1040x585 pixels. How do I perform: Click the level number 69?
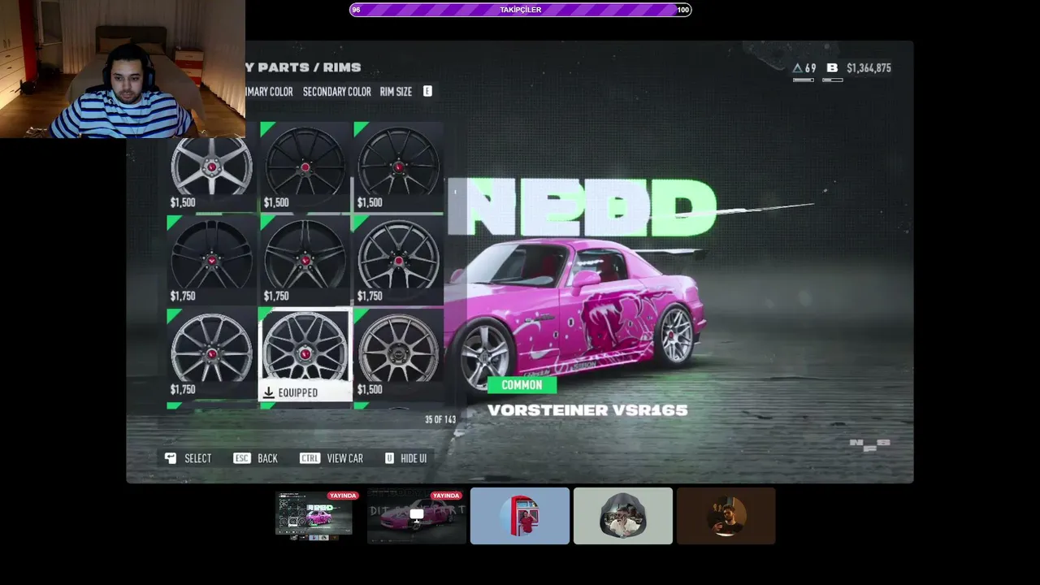click(x=810, y=68)
